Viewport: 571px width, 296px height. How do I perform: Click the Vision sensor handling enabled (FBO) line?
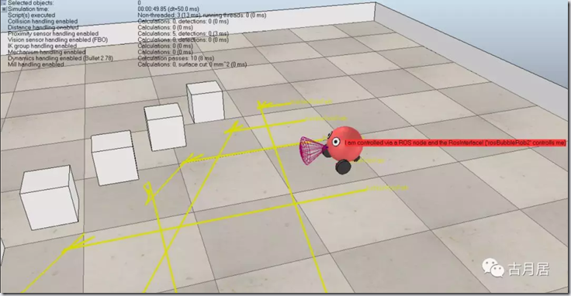57,40
